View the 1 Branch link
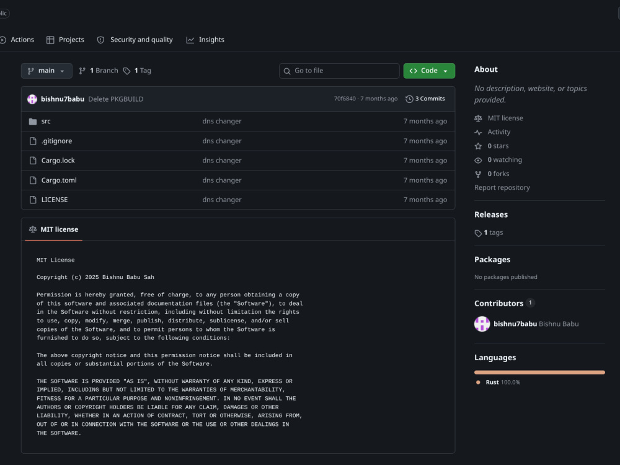Screen dimensions: 620x465 click(x=99, y=71)
